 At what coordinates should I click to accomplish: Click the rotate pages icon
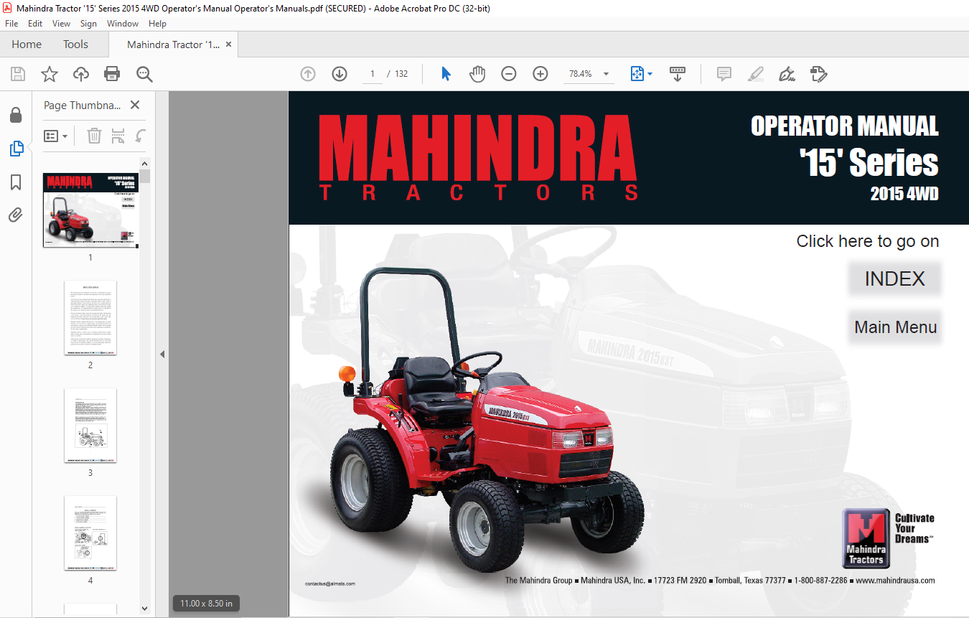point(141,136)
